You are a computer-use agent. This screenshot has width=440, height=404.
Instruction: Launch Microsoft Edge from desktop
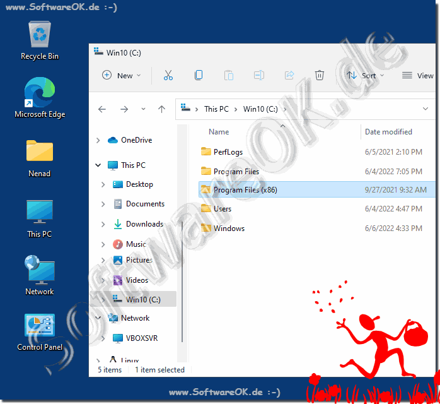coord(40,97)
